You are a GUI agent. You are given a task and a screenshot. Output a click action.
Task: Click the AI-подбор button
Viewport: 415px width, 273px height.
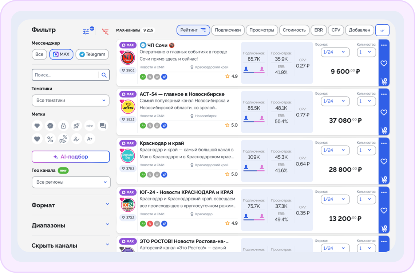71,156
